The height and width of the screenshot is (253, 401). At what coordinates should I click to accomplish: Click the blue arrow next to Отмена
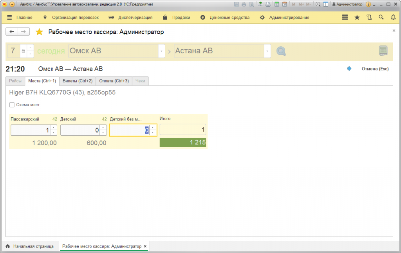[349, 69]
